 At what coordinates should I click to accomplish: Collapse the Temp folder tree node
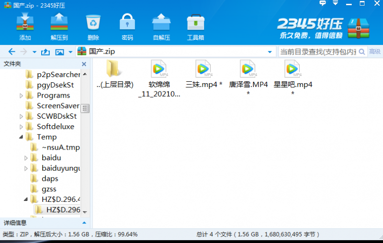pyautogui.click(x=21, y=137)
